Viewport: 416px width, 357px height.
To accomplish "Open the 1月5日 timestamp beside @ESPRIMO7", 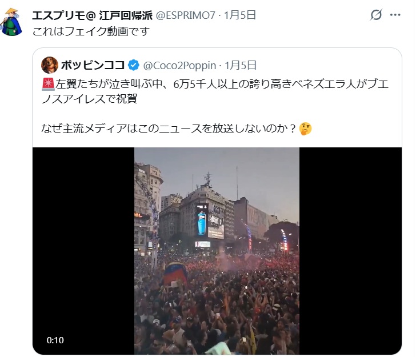I will coord(240,15).
